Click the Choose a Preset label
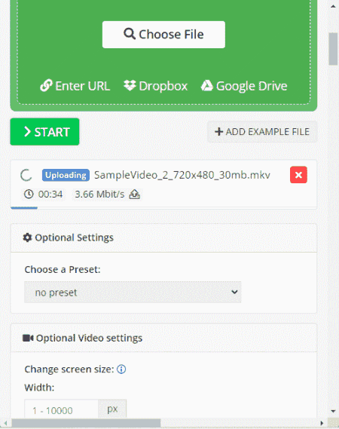 63,269
